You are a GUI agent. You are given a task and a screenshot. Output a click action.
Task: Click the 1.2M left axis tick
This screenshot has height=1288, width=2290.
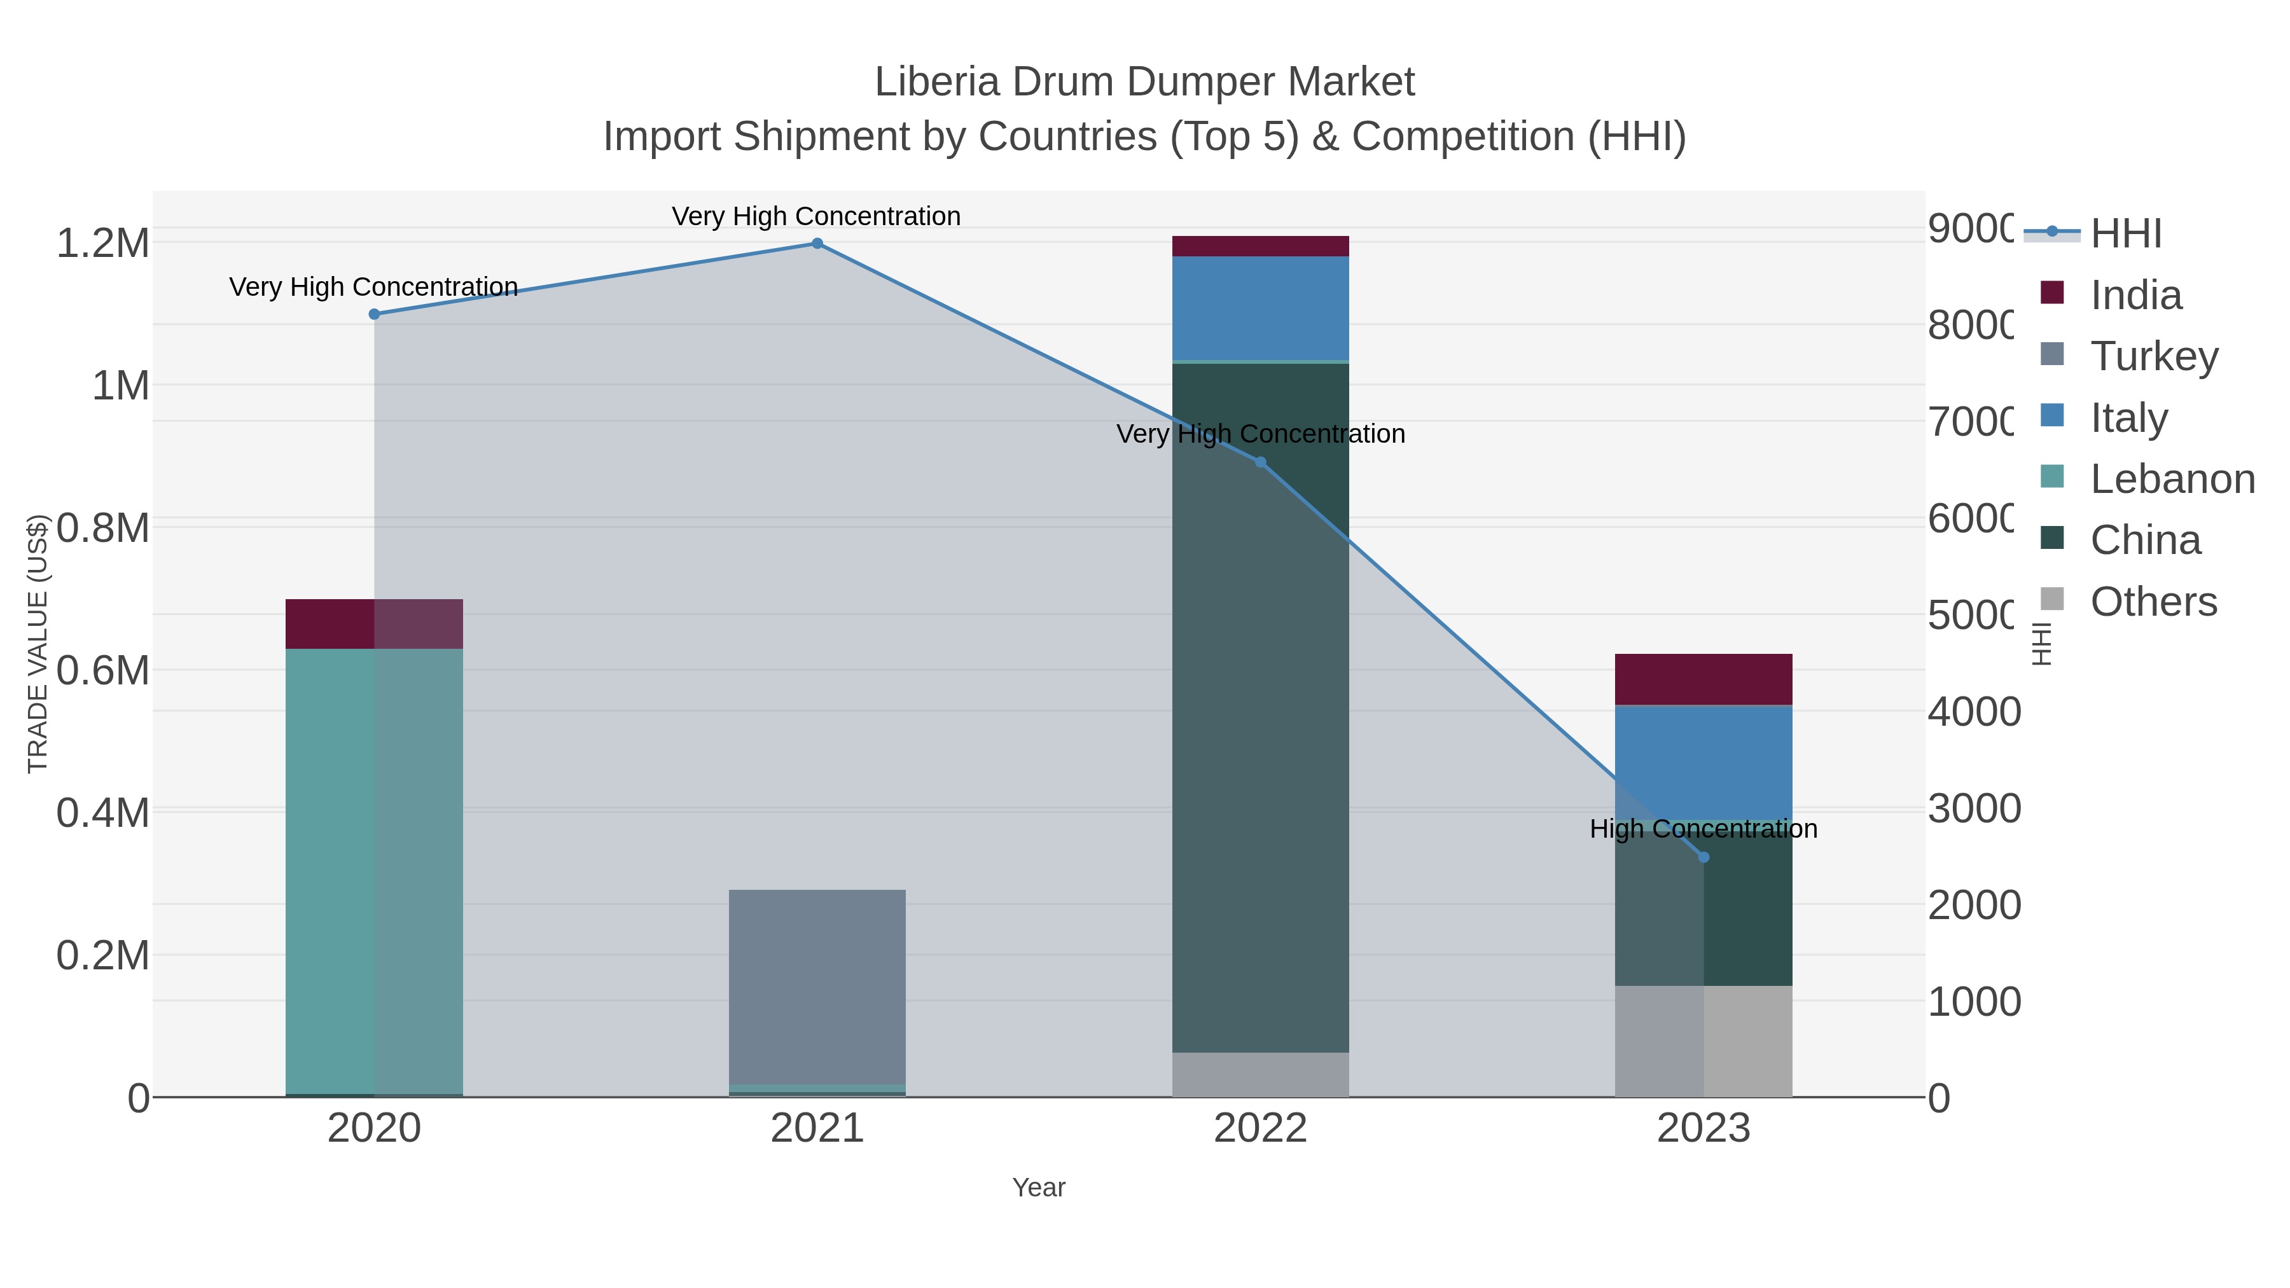point(103,244)
